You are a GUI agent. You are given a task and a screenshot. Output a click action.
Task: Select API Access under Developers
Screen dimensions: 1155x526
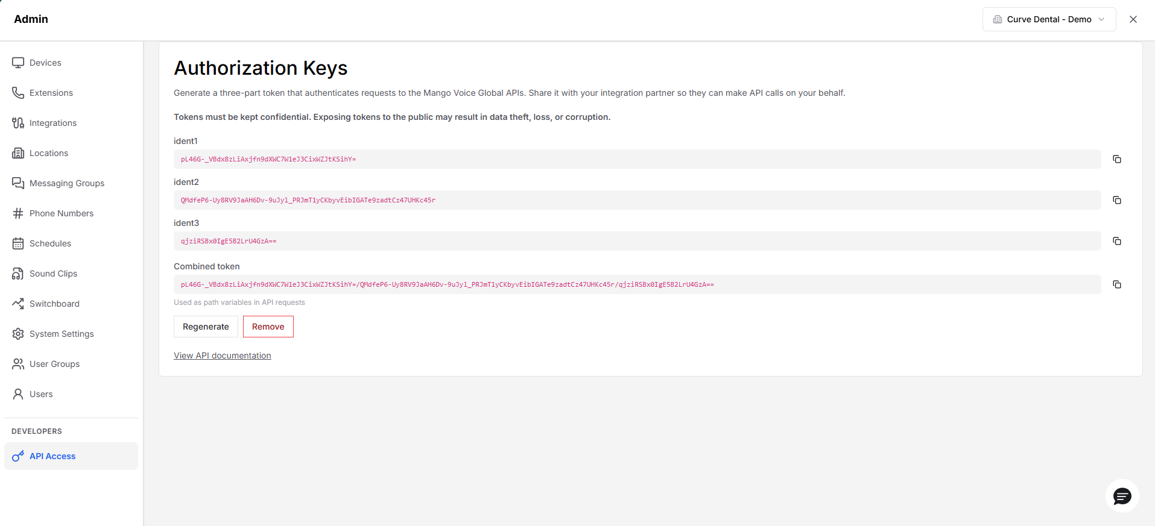pos(71,456)
